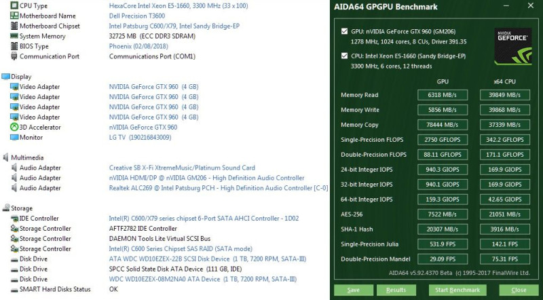Select DAEMON Tools Lite Virtual SCSI Bus text
This screenshot has width=543, height=300.
tap(160, 239)
